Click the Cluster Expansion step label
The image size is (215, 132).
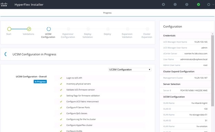point(147,35)
